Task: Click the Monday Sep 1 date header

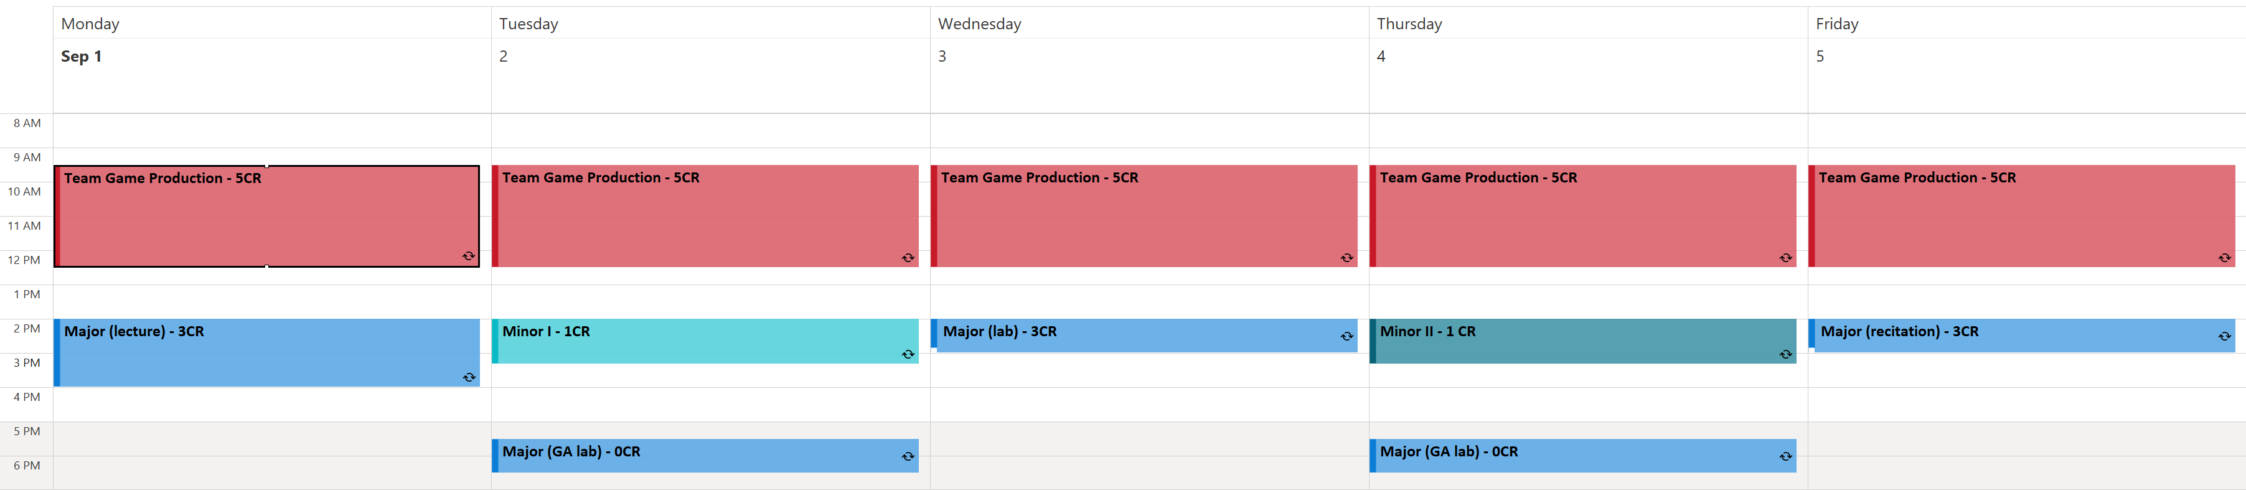Action: click(81, 57)
